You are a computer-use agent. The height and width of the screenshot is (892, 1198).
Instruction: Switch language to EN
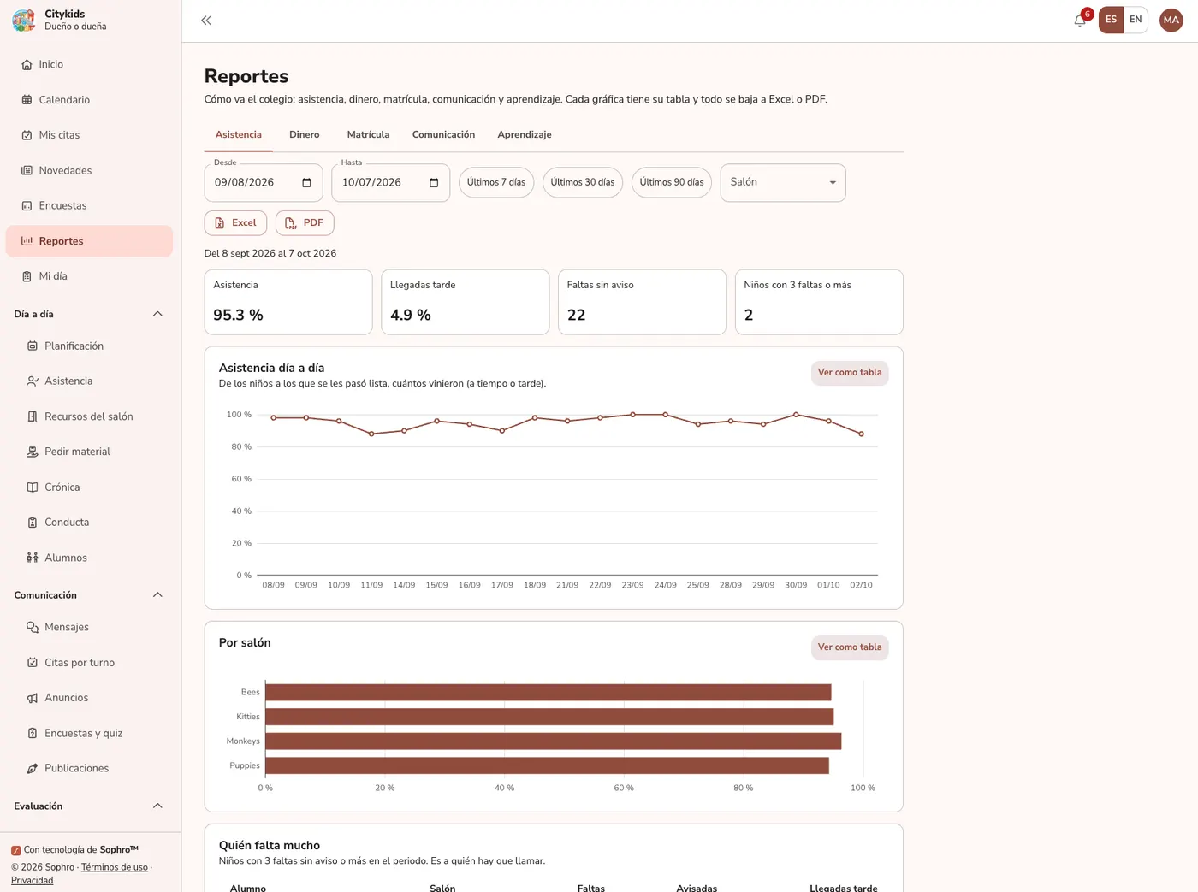point(1136,20)
